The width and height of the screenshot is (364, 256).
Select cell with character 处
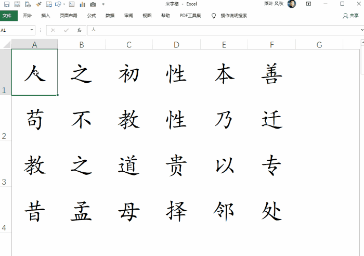pyautogui.click(x=271, y=210)
